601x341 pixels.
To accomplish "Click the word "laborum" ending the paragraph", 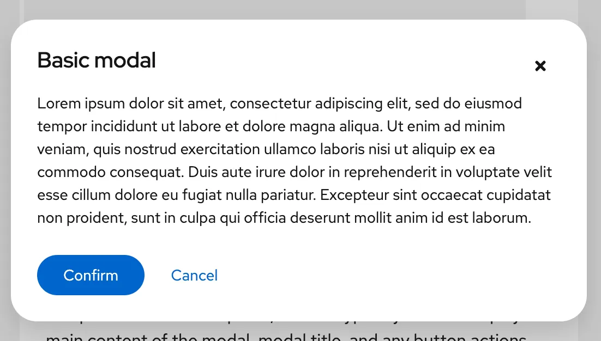I will click(502, 218).
